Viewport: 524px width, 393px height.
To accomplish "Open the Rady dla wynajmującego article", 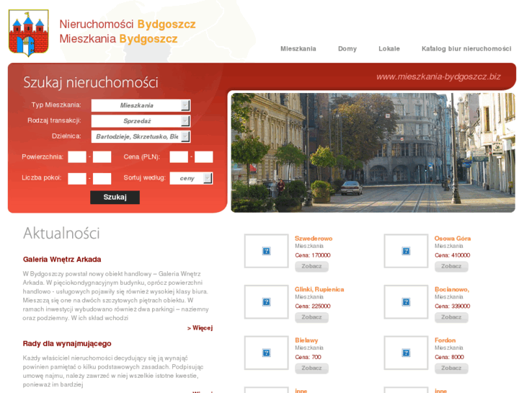I will point(67,343).
